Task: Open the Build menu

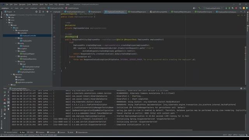Action: [42, 4]
